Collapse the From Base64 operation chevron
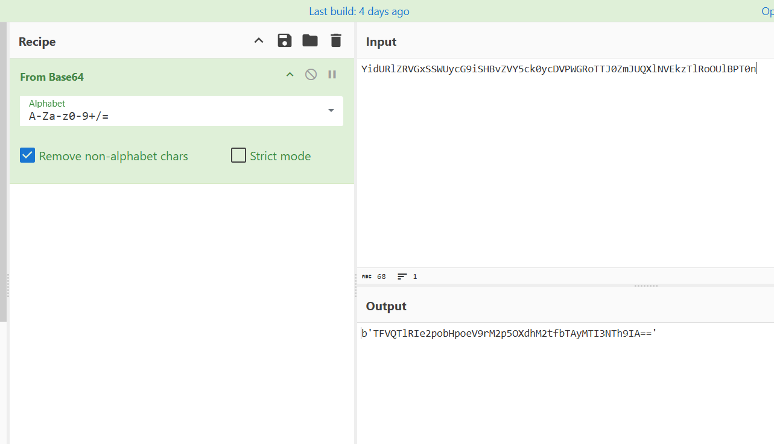Screen dimensions: 774x444 click(290, 75)
